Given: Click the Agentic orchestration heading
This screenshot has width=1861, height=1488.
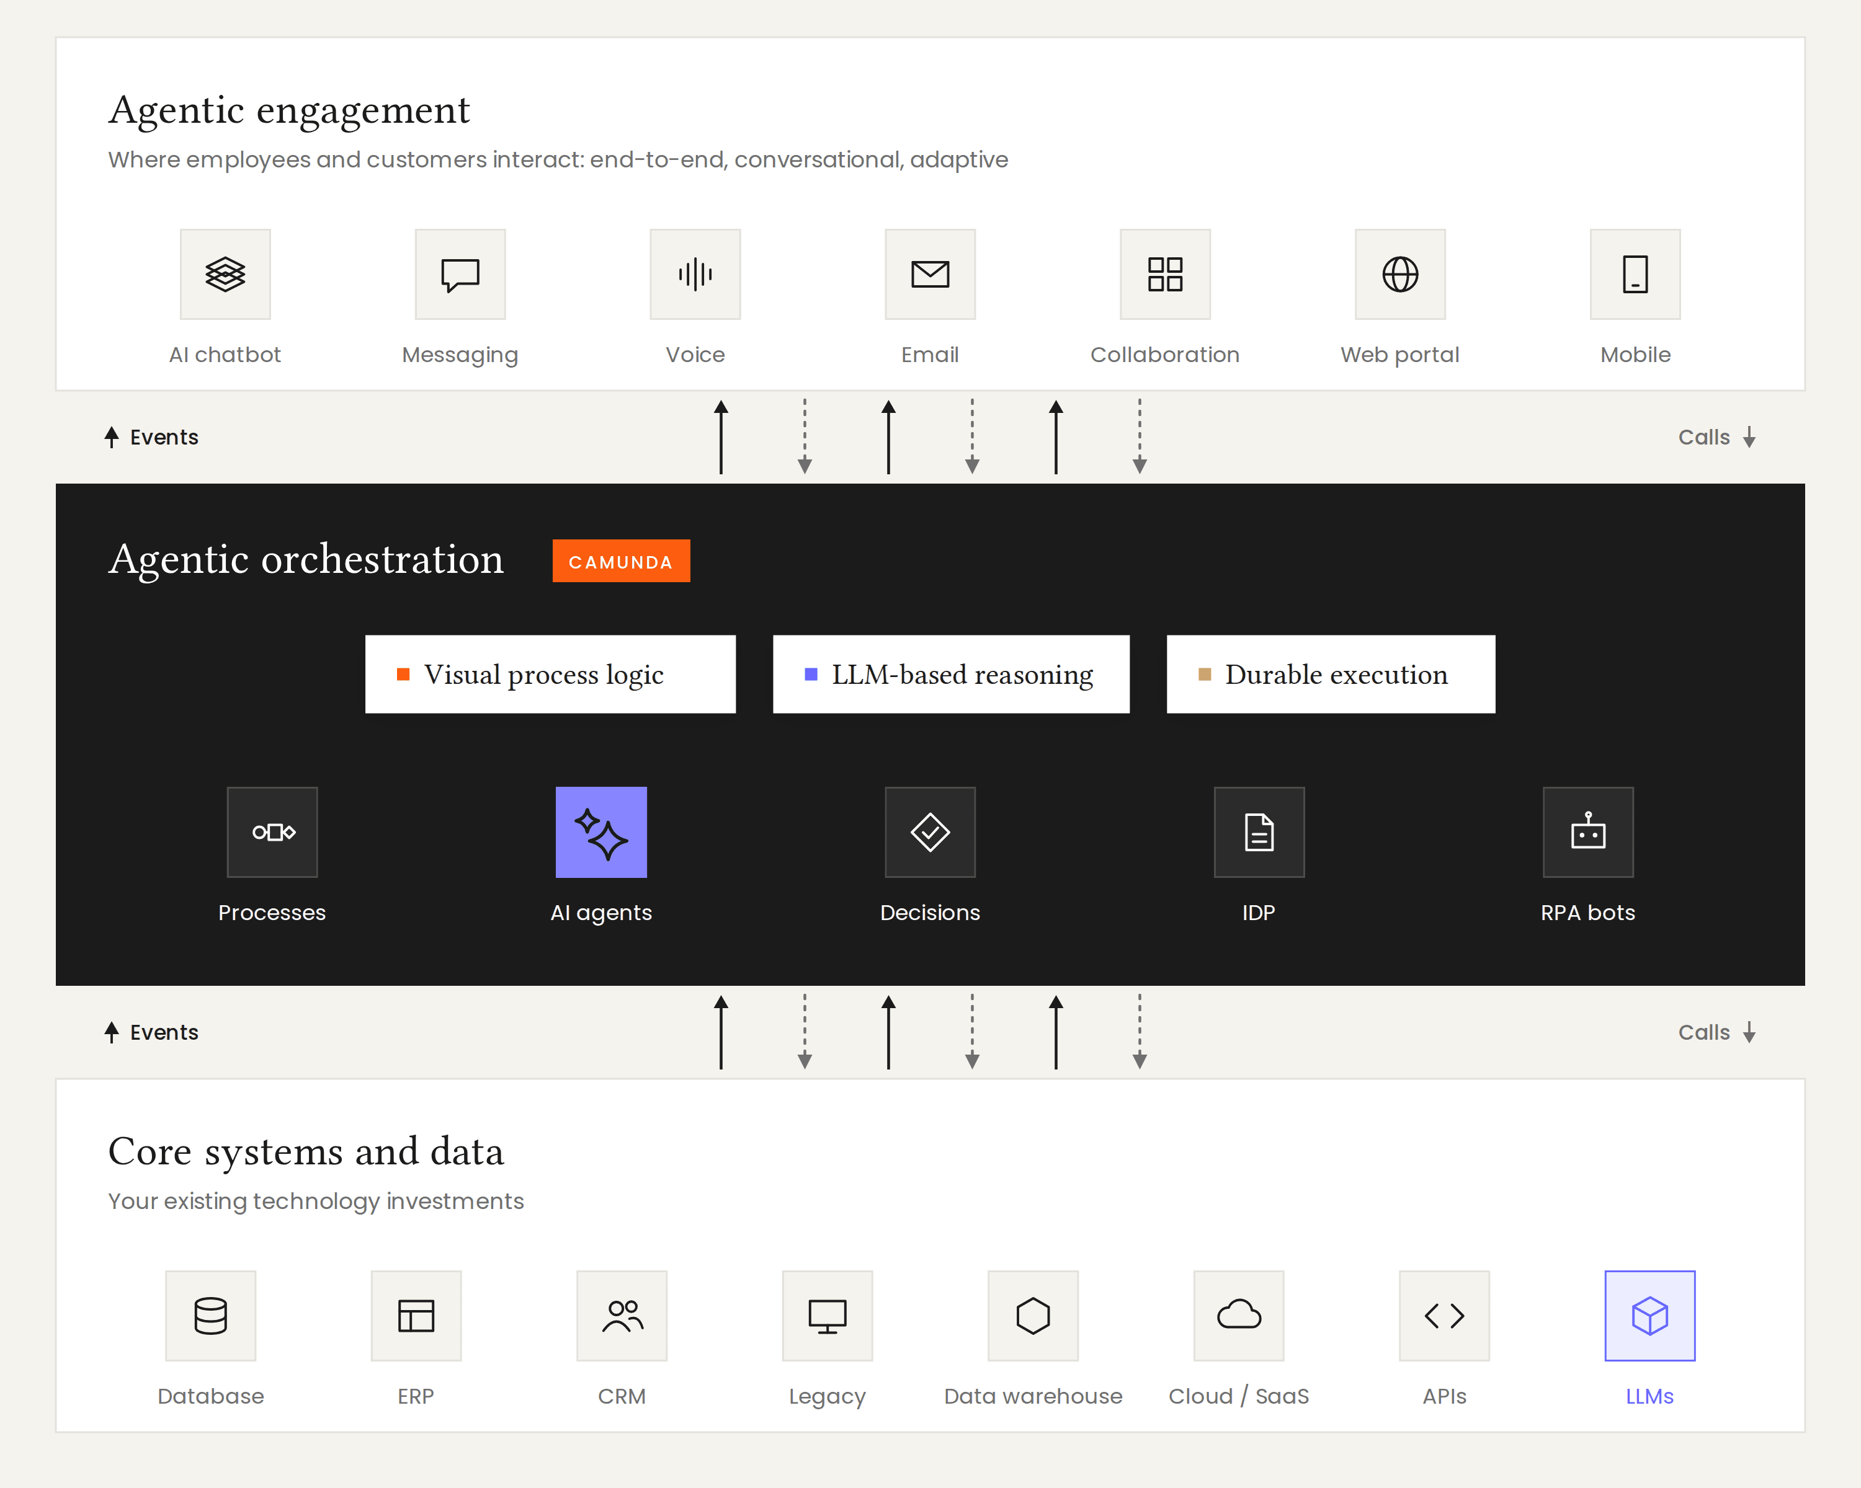Looking at the screenshot, I should click(x=306, y=560).
